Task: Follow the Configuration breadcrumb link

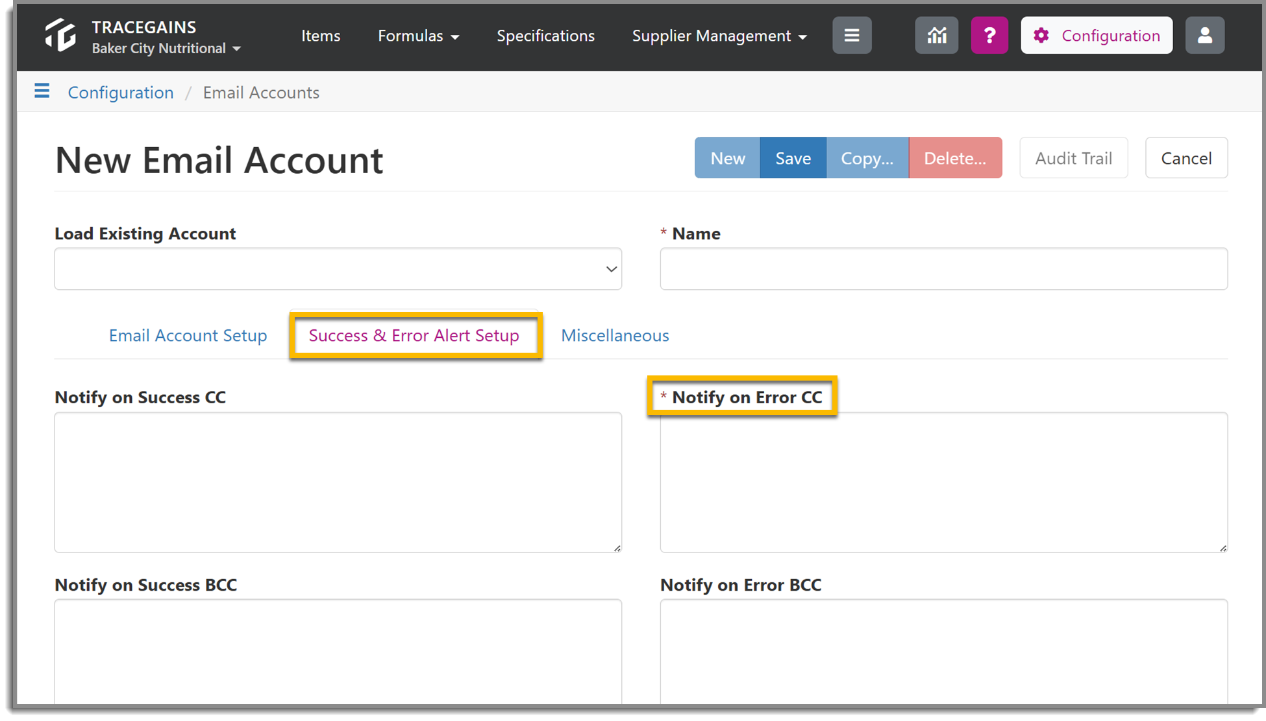Action: point(121,92)
